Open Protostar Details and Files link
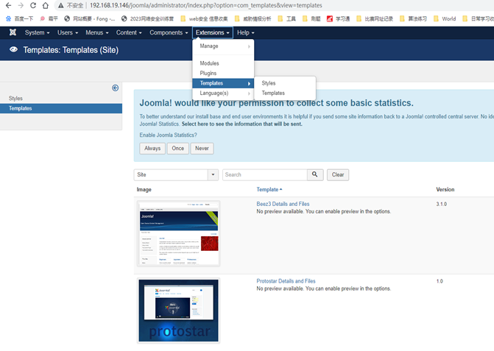The width and height of the screenshot is (494, 351). (x=286, y=281)
